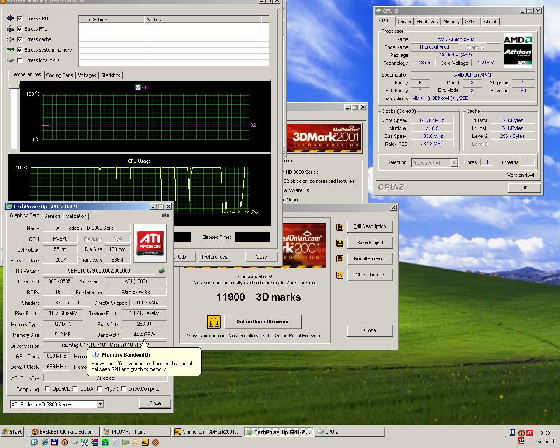Click the OK button in CPU-Z
This screenshot has width=560, height=448.
[525, 188]
